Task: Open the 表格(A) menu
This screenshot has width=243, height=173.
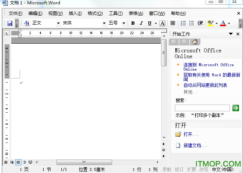Action: (x=136, y=13)
